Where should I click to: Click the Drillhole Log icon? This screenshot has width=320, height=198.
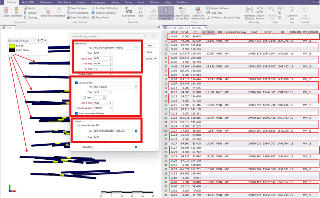pyautogui.click(x=292, y=11)
